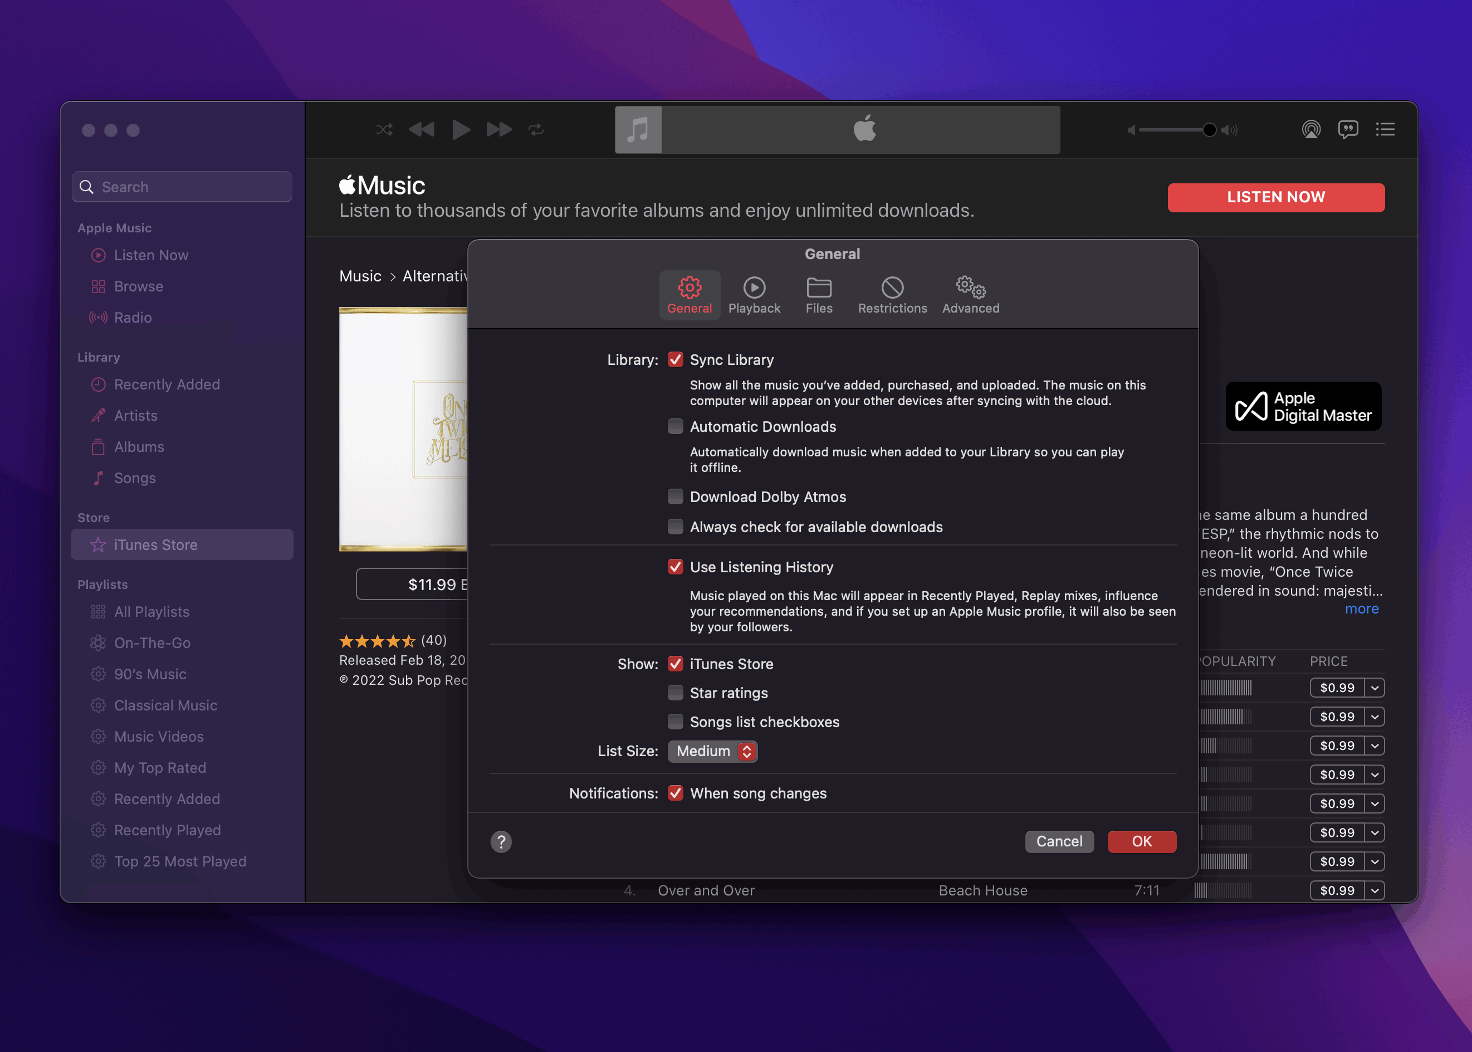Click Cancel in the preferences dialog
This screenshot has width=1472, height=1052.
click(1059, 841)
